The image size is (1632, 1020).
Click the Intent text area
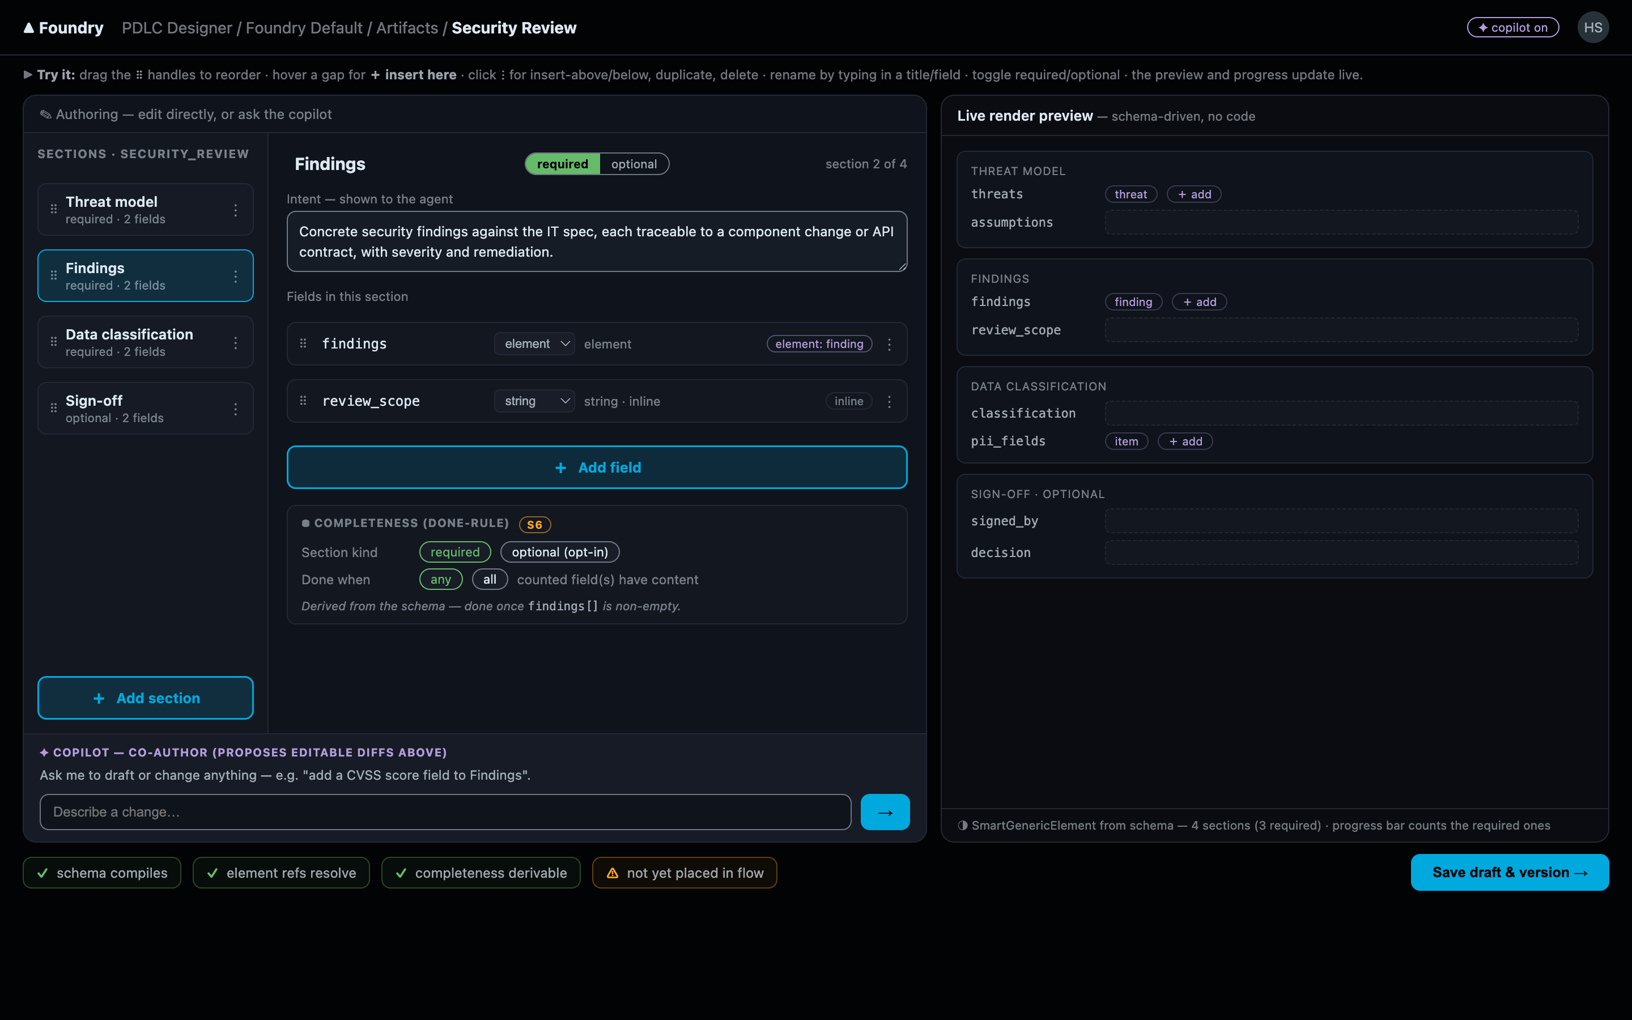coord(597,241)
